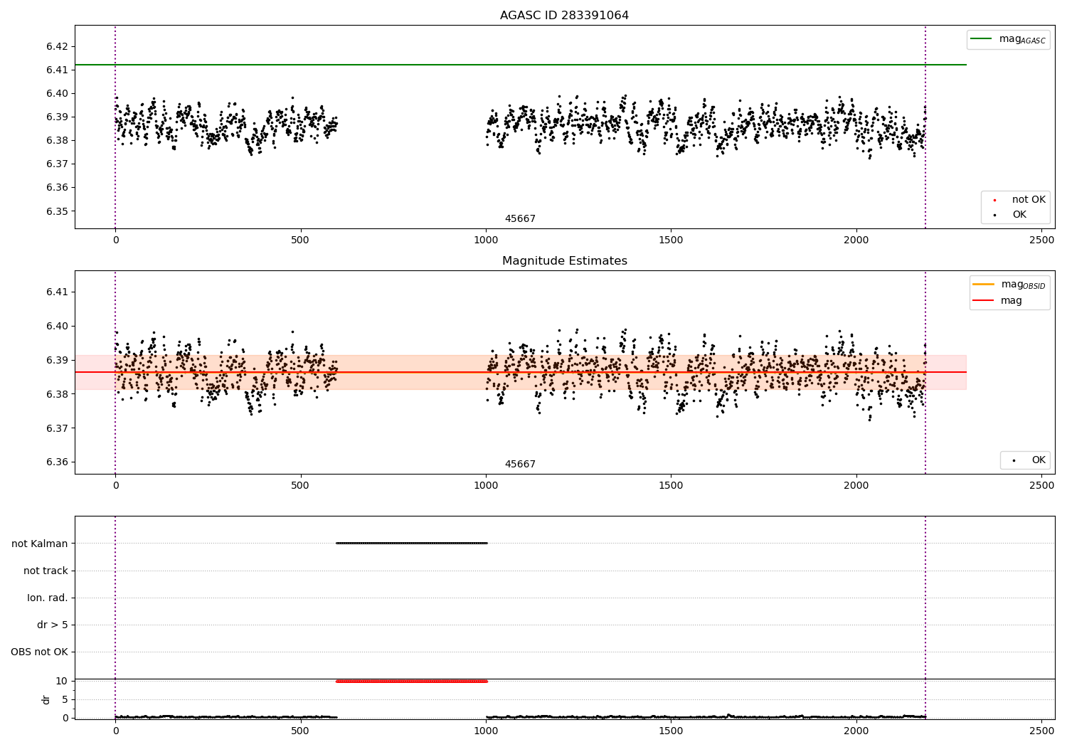Screen dimensions: 1067x747
Task: Click the mag OBSID legend label
Action: coord(1023,285)
